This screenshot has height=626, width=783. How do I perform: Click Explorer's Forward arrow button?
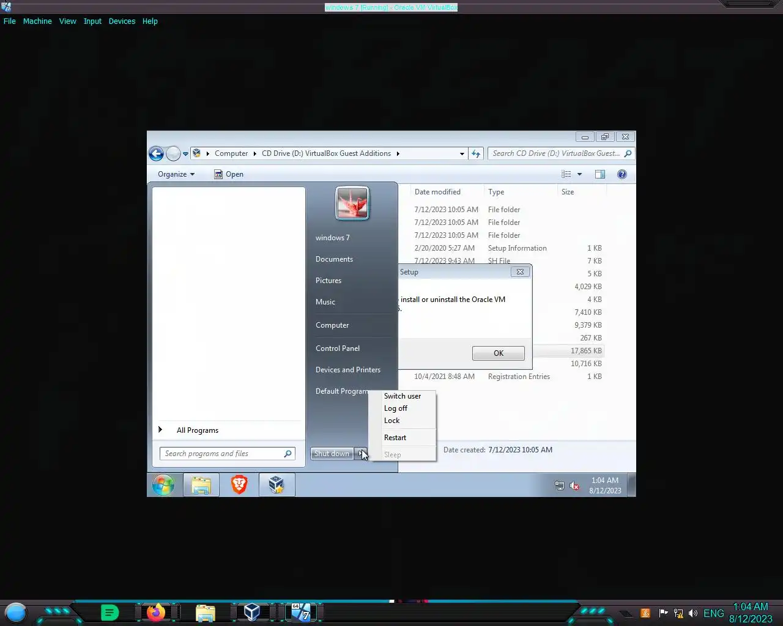point(174,153)
